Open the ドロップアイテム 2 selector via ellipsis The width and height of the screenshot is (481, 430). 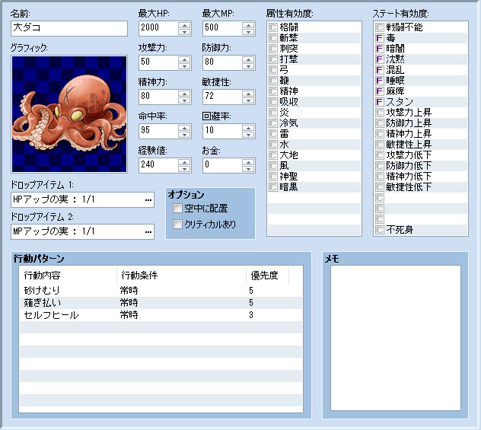point(148,231)
